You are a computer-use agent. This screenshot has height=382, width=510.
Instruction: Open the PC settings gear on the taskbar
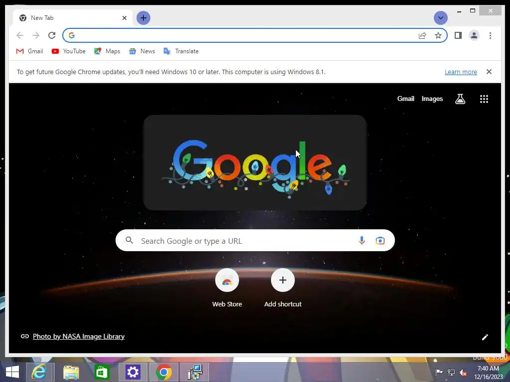pyautogui.click(x=132, y=372)
